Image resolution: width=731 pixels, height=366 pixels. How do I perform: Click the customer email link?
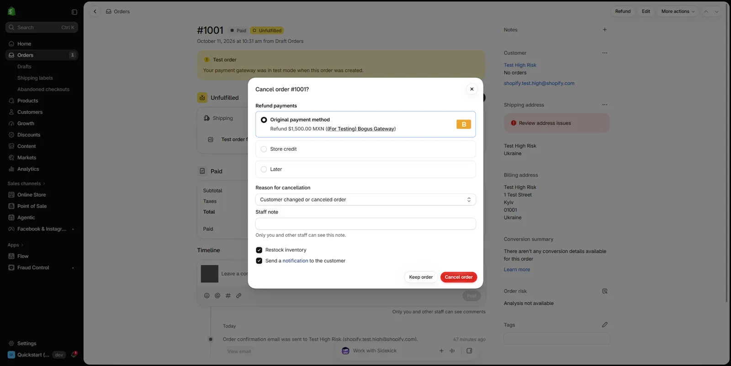tap(539, 84)
